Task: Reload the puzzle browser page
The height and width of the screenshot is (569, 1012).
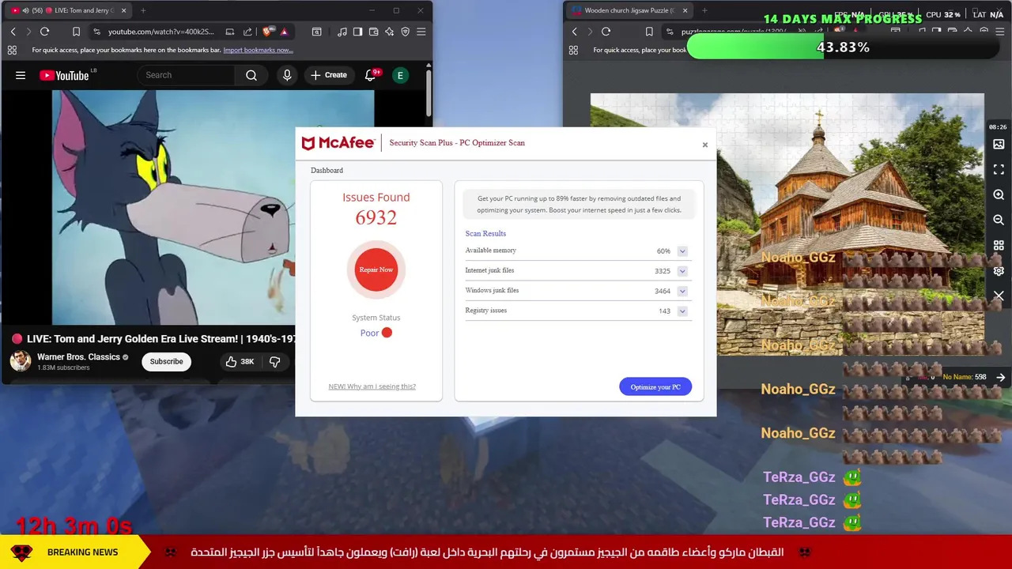Action: click(606, 32)
